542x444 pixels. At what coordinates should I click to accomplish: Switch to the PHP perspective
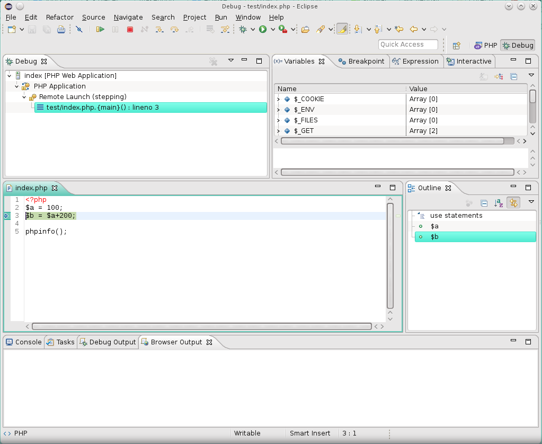click(x=485, y=46)
